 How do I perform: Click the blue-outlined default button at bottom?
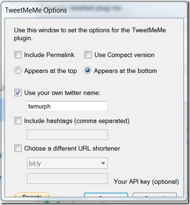106,195
